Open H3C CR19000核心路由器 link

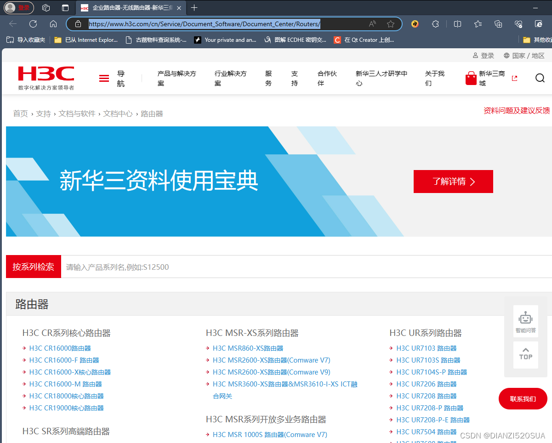pyautogui.click(x=67, y=408)
